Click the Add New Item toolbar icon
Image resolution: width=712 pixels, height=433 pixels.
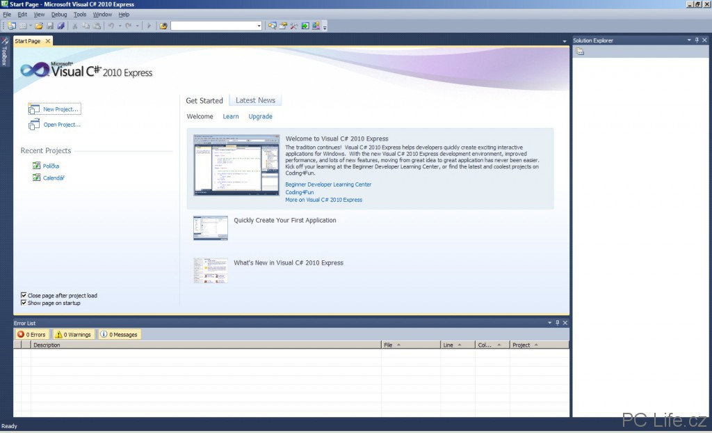23,26
